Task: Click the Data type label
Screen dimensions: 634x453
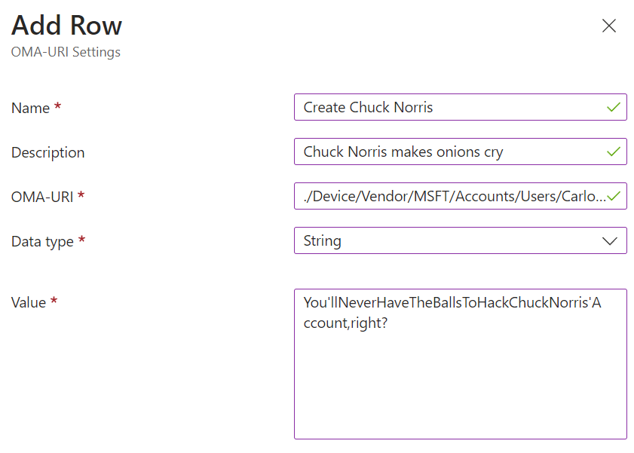Action: coord(42,242)
